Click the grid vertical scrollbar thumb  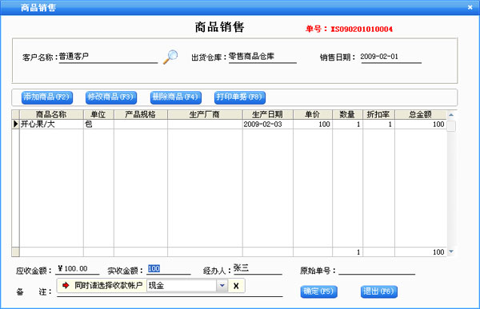coord(451,126)
